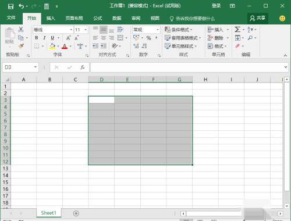Paste from the clipboard icon
Screen dimensions: 291x221
9,33
